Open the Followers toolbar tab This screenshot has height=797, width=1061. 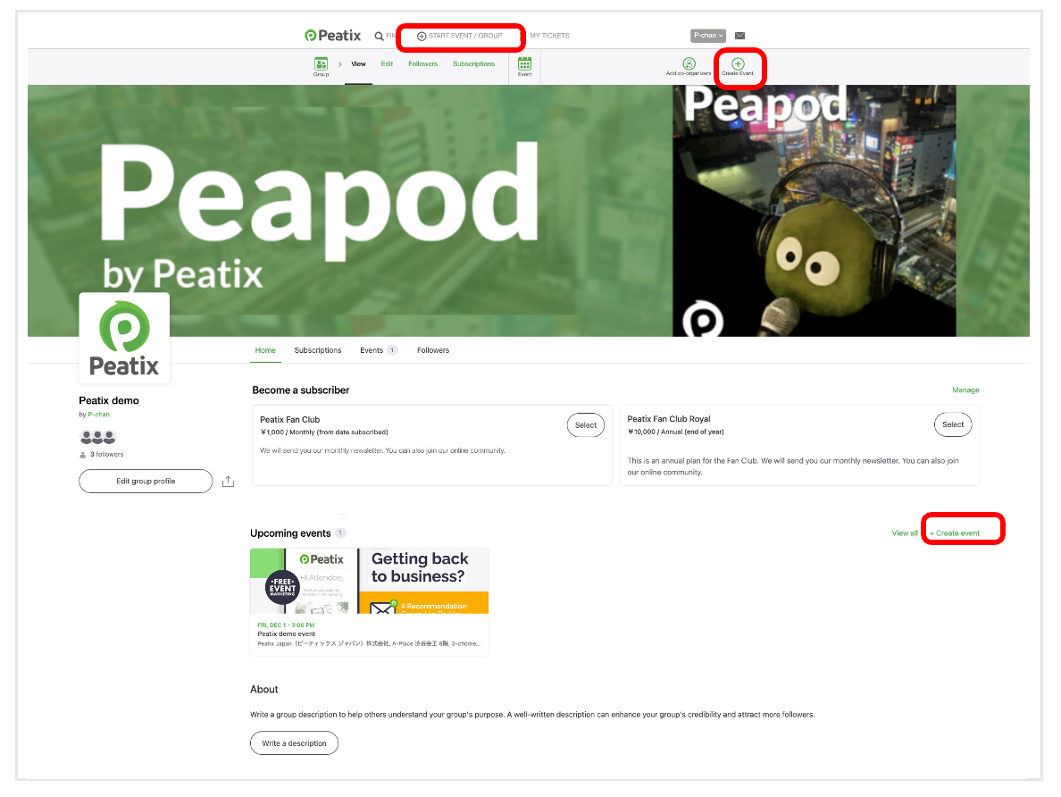423,63
